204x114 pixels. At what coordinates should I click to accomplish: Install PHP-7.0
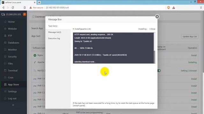(x=194, y=107)
